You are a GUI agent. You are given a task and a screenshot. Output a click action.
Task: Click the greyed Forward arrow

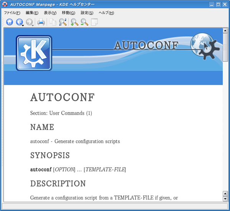point(29,22)
